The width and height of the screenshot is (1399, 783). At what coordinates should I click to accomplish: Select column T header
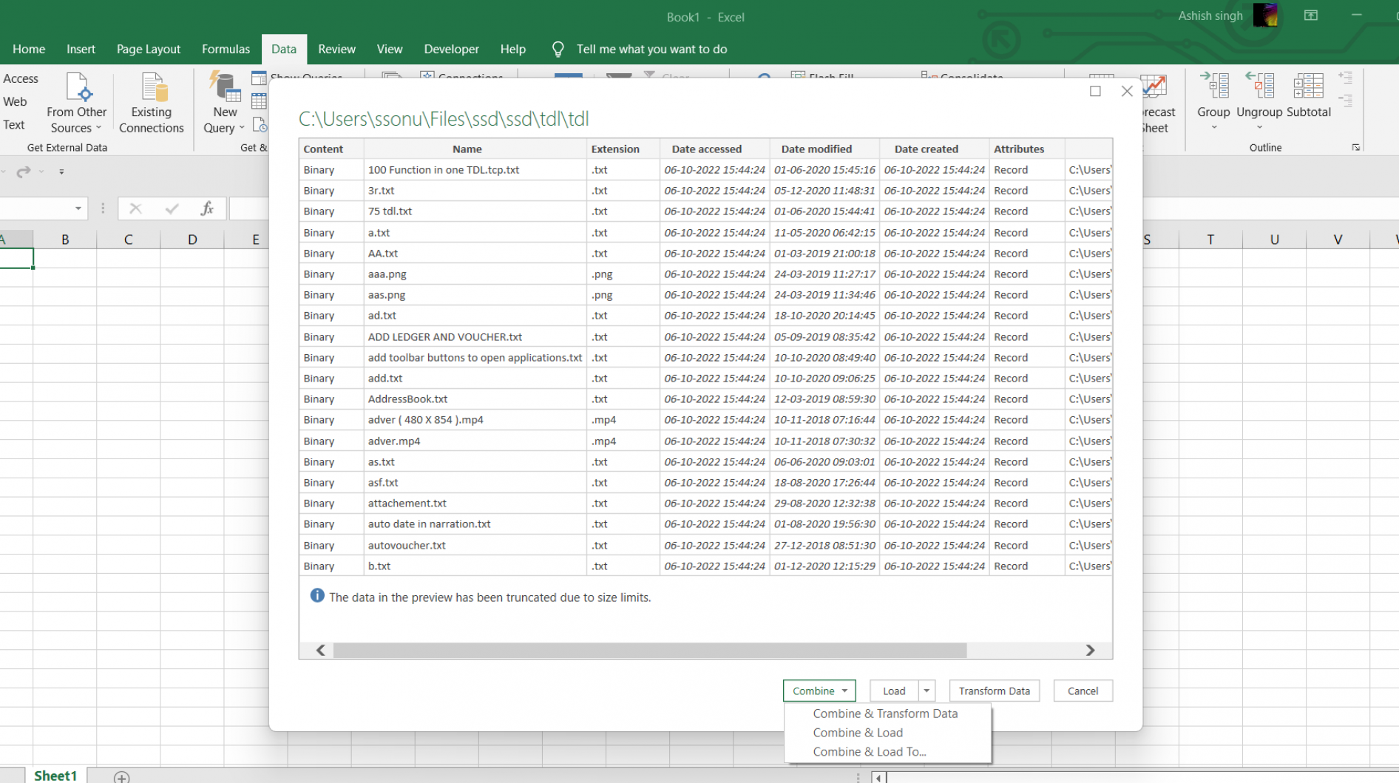click(1210, 240)
